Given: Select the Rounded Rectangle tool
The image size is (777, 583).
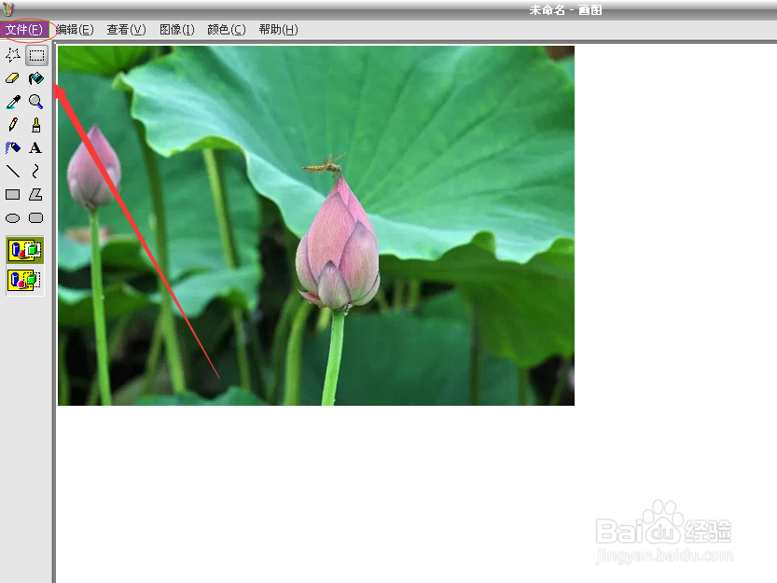Looking at the screenshot, I should pyautogui.click(x=36, y=217).
